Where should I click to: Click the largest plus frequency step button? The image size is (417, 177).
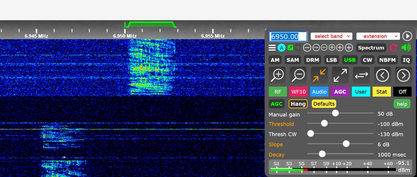(x=349, y=48)
